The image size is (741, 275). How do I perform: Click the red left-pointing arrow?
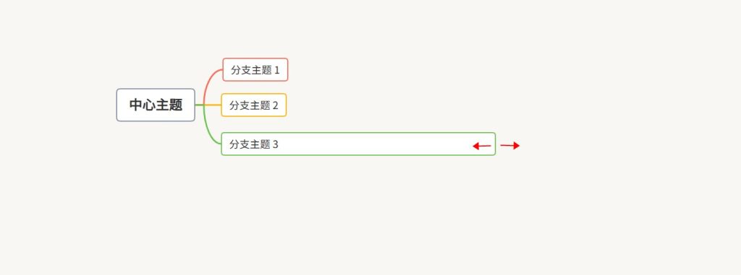481,147
